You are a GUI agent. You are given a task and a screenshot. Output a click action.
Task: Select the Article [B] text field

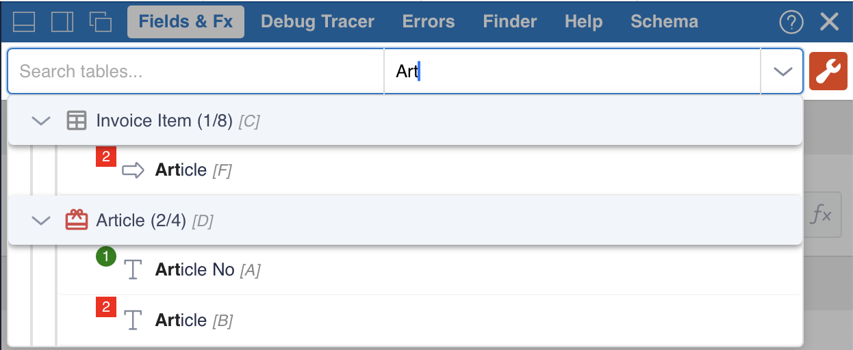point(181,321)
